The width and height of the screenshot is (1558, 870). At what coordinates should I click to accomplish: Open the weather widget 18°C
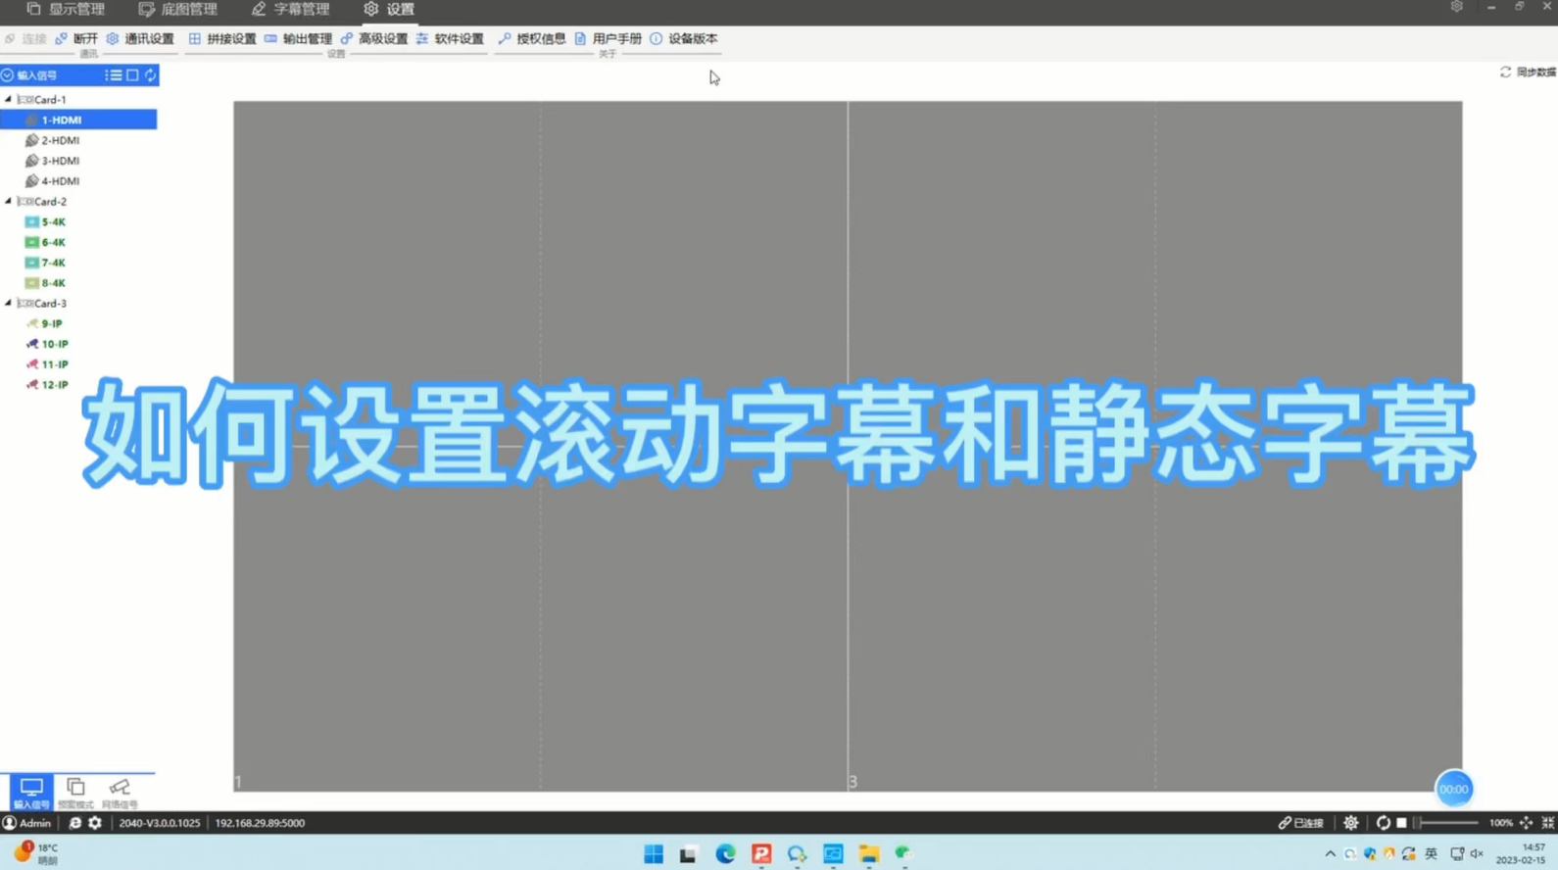[35, 853]
